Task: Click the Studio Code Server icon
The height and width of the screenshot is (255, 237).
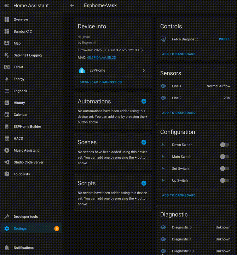Action: 7,162
